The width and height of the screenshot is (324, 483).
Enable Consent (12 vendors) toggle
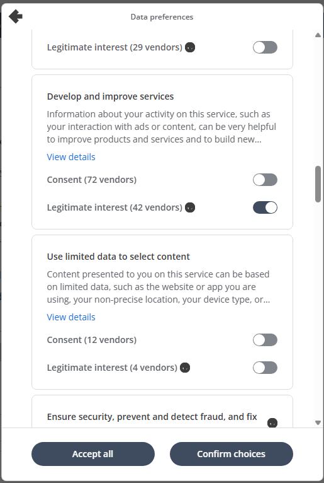tap(265, 340)
